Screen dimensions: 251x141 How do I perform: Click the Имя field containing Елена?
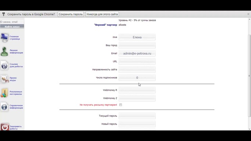(x=137, y=37)
